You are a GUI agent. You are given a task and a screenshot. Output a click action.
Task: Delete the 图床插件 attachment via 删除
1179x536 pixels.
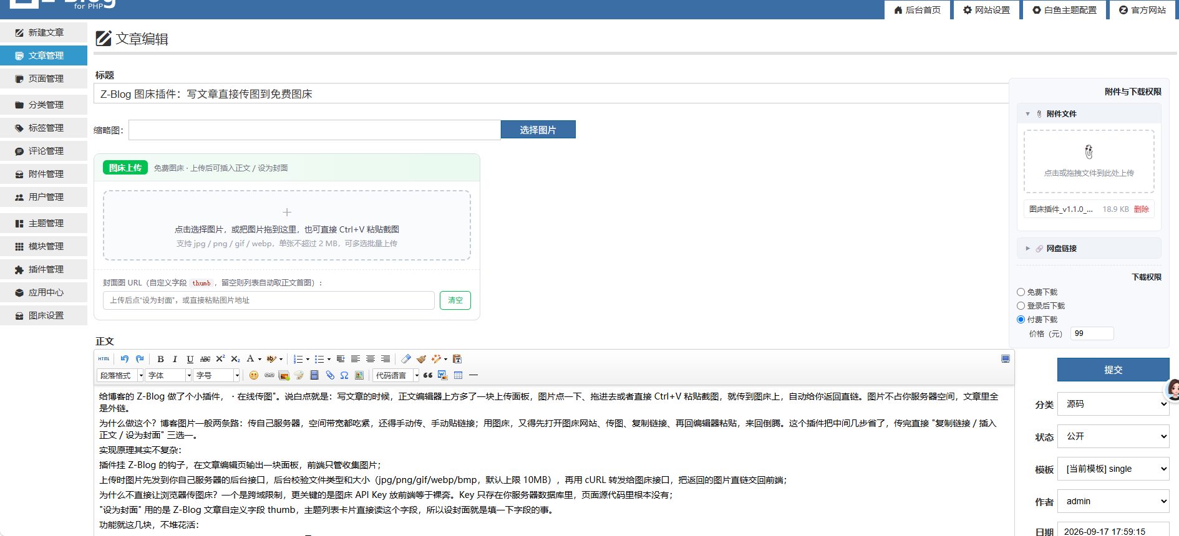1141,209
